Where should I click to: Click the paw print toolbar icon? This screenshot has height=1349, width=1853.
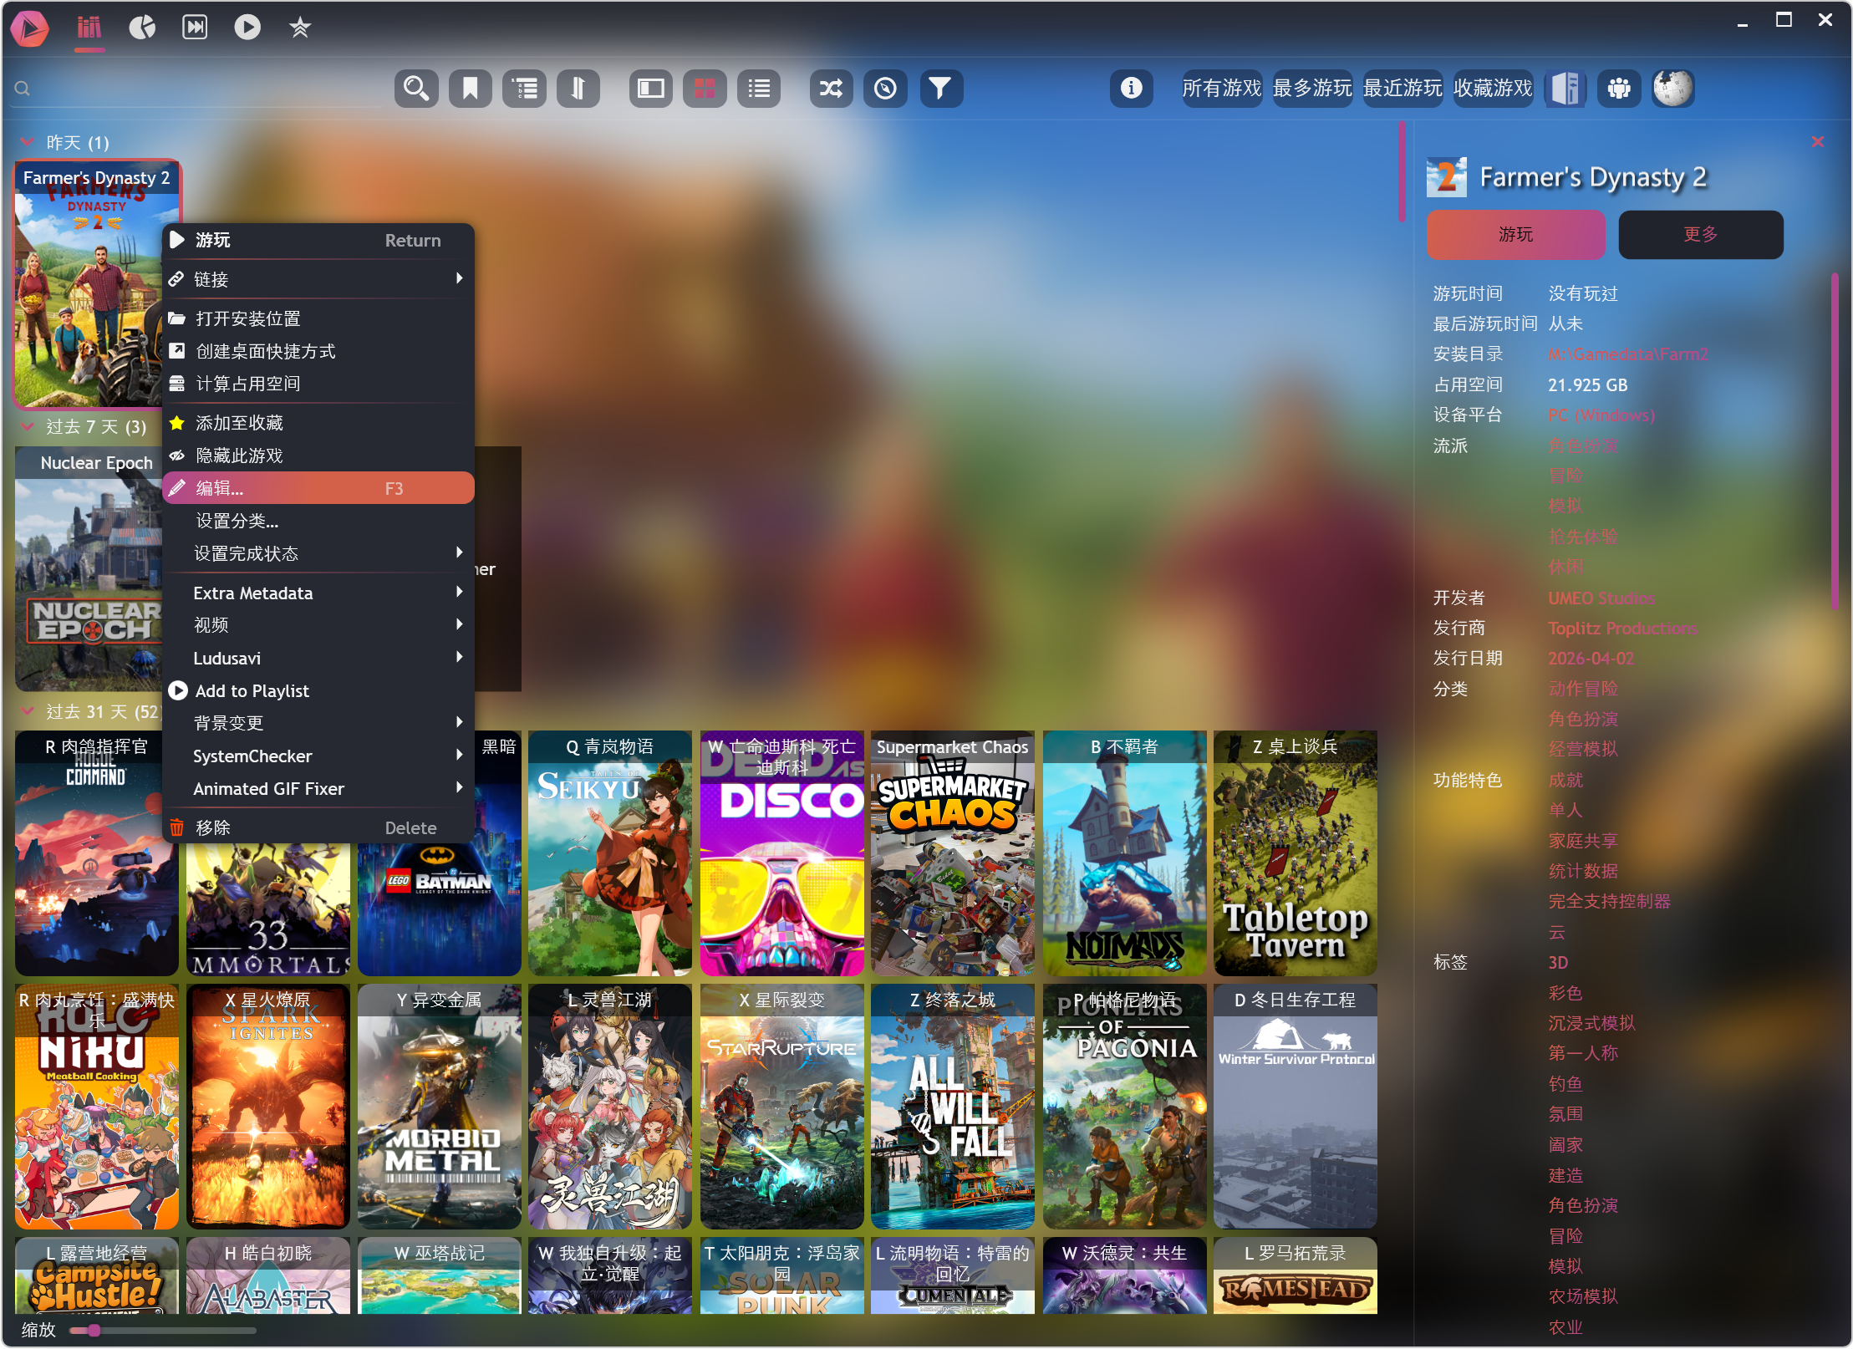1619,89
